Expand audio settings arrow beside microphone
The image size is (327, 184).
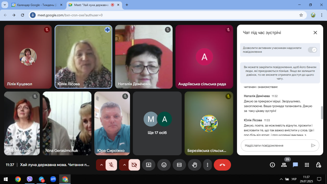[x=101, y=165]
